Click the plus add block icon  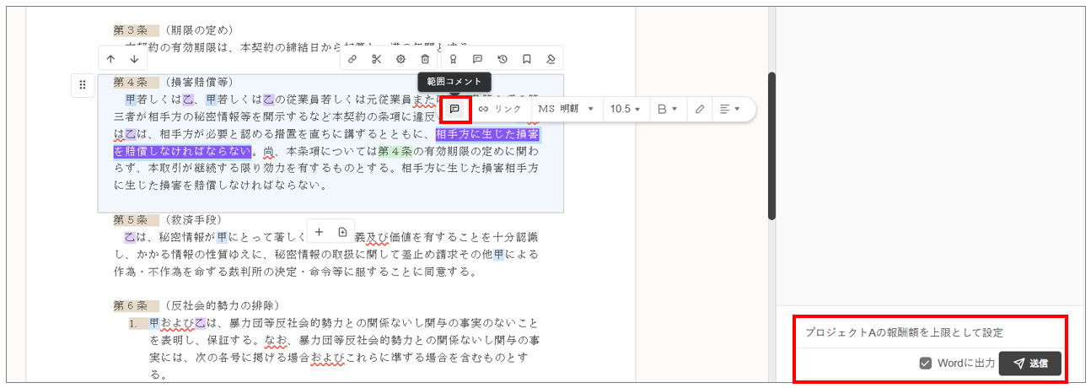320,232
